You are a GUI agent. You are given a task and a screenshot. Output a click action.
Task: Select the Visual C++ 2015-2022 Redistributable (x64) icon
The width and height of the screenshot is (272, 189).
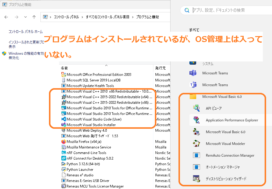tap(63, 97)
